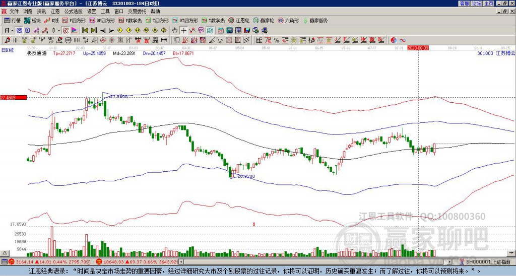Jump to last bar with green arrow
This screenshot has height=276, width=516.
pos(94,31)
